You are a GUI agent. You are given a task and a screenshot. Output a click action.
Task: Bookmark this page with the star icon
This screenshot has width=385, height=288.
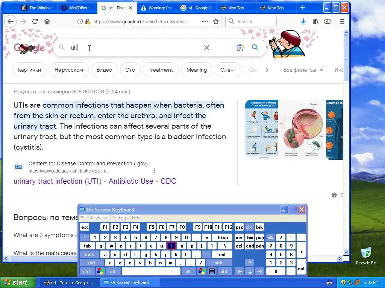[216, 21]
